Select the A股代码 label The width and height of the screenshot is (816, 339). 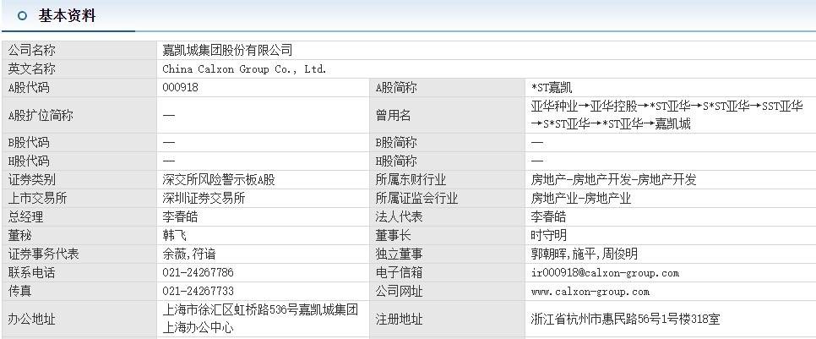[x=29, y=88]
